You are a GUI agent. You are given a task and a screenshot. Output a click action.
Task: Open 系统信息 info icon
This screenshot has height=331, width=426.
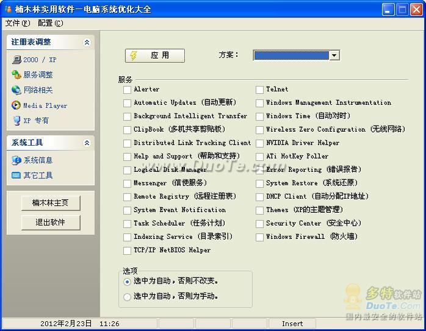pyautogui.click(x=16, y=160)
